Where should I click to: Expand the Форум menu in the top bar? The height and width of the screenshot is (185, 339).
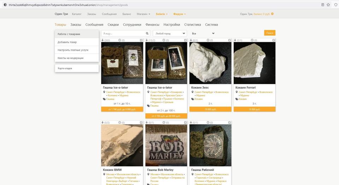click(x=180, y=14)
